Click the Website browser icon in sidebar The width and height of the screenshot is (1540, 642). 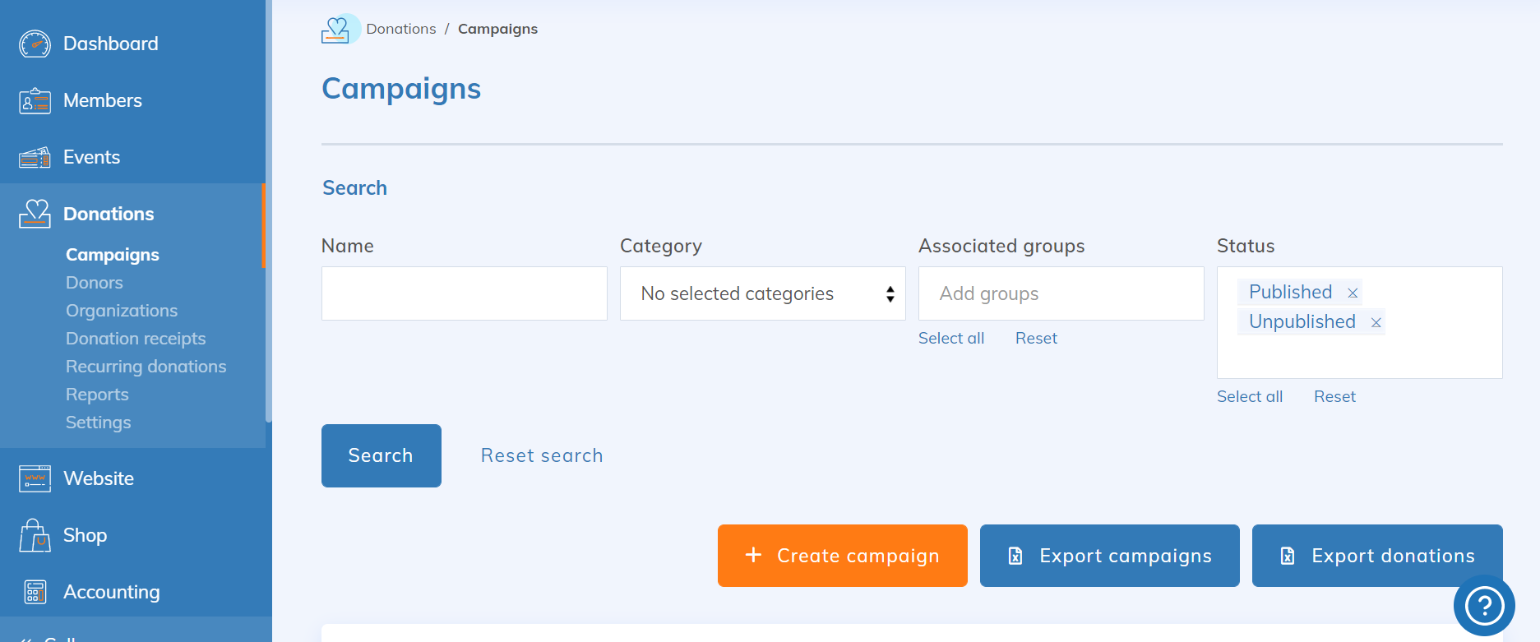coord(35,478)
